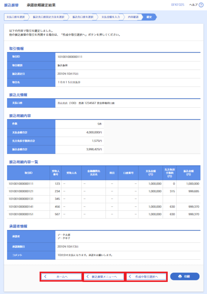
Task: Click the help question mark icon
Action: click(x=201, y=5)
